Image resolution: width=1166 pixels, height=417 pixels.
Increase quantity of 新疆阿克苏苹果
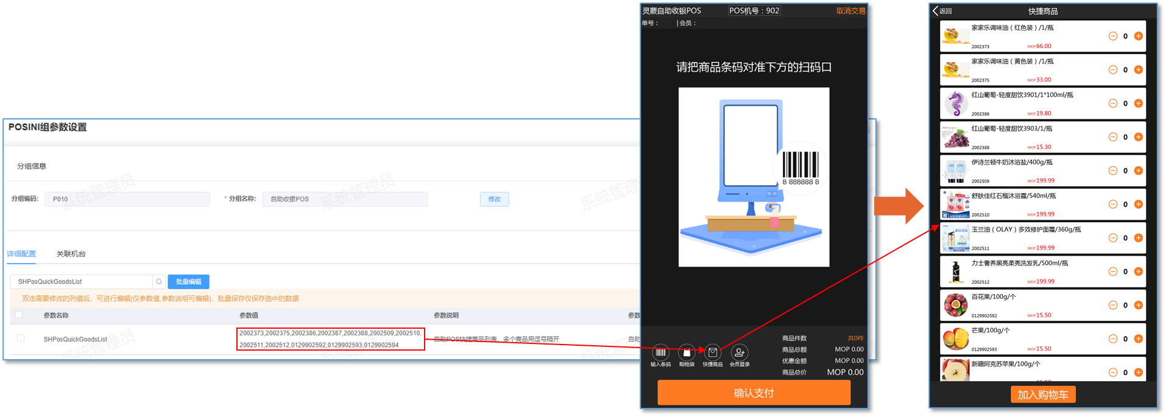(1138, 373)
